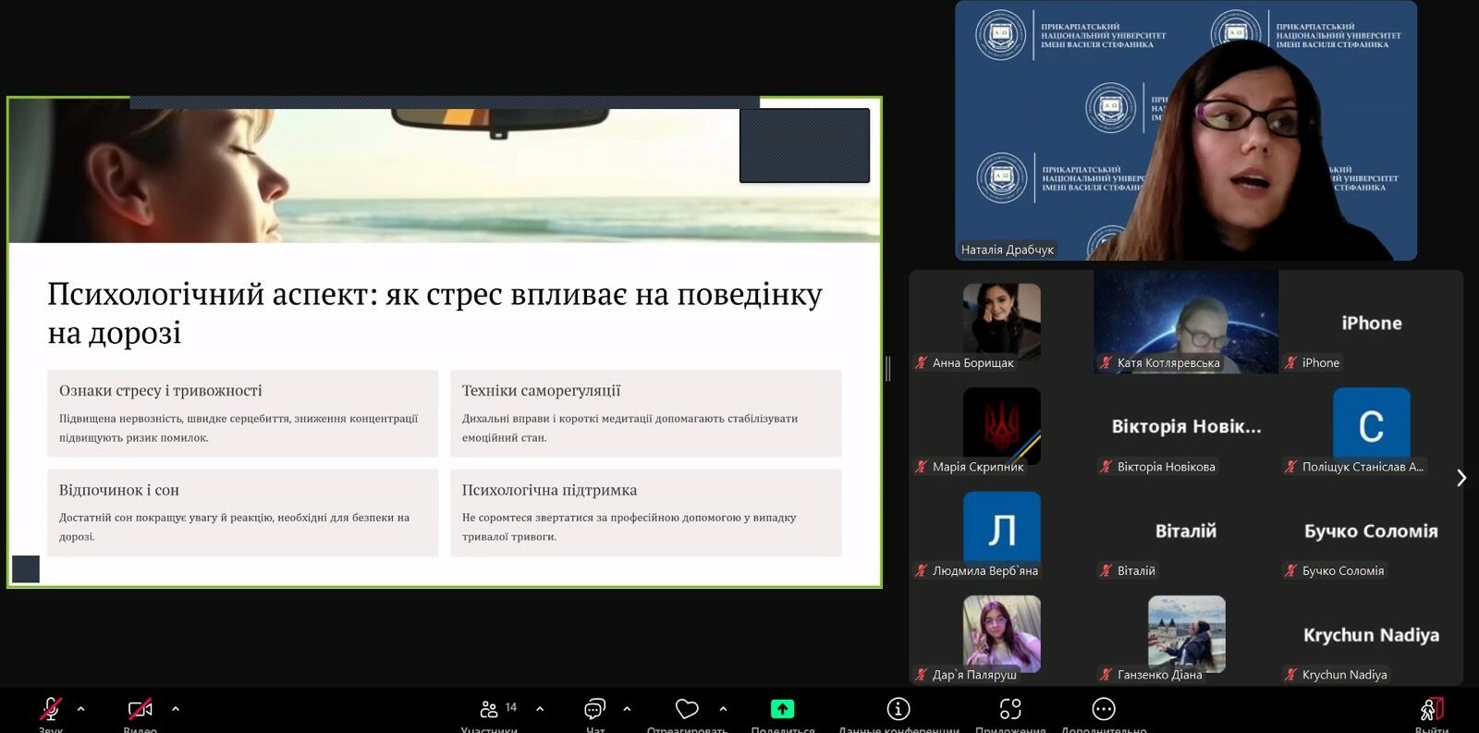Open conference info icon

[898, 709]
